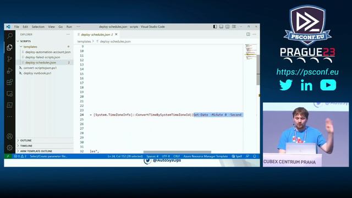Change Azure Resource Manager Template language mode
352x198 pixels.
click(x=205, y=156)
